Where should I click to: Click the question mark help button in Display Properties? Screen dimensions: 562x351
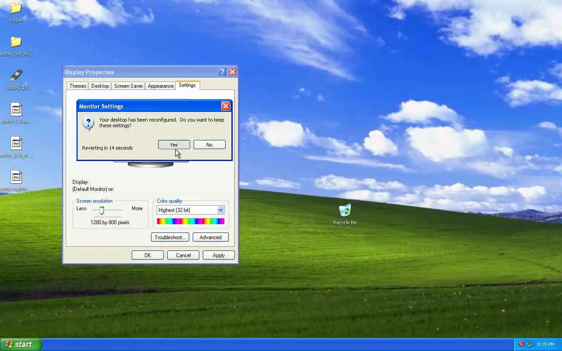coord(222,72)
